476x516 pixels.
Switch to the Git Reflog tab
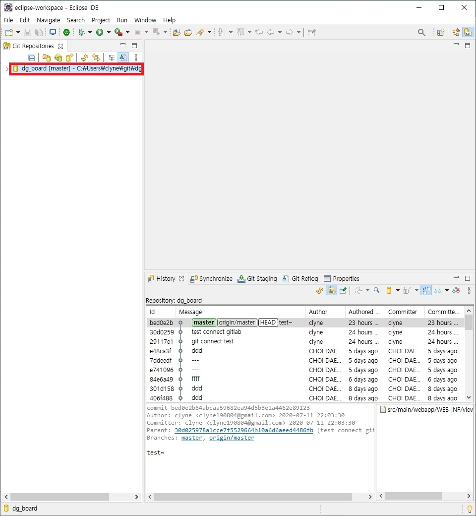tap(300, 279)
